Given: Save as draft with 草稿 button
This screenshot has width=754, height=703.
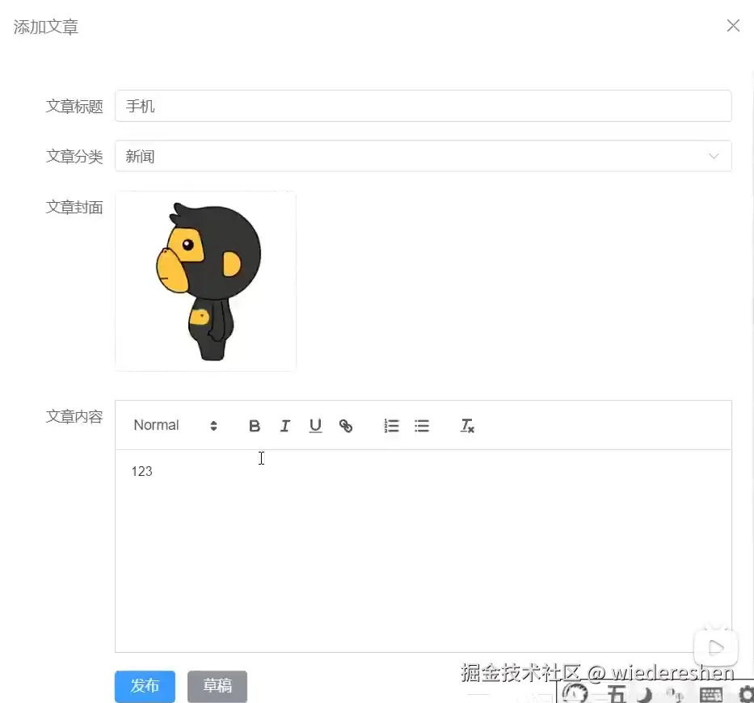Looking at the screenshot, I should coord(217,686).
